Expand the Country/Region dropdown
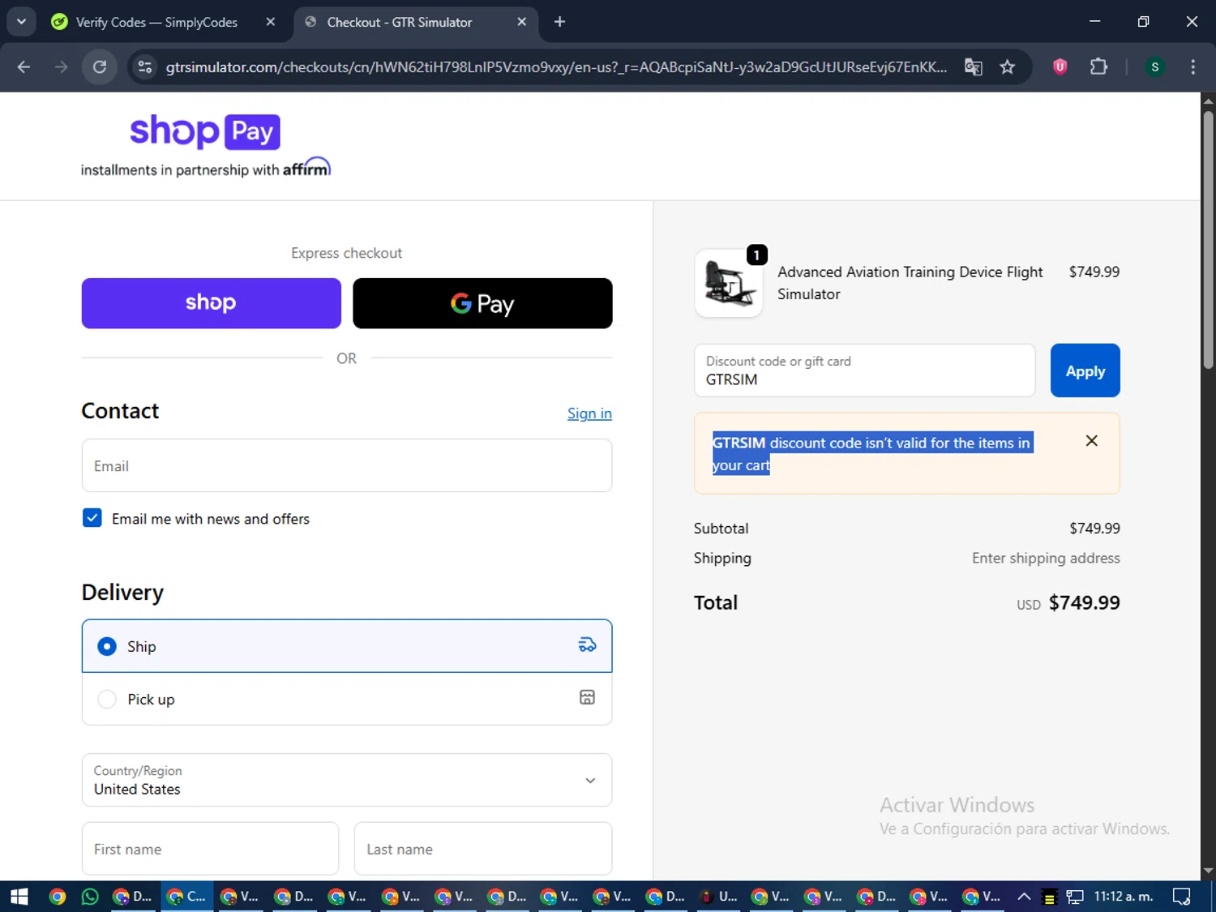This screenshot has height=912, width=1216. pos(347,780)
